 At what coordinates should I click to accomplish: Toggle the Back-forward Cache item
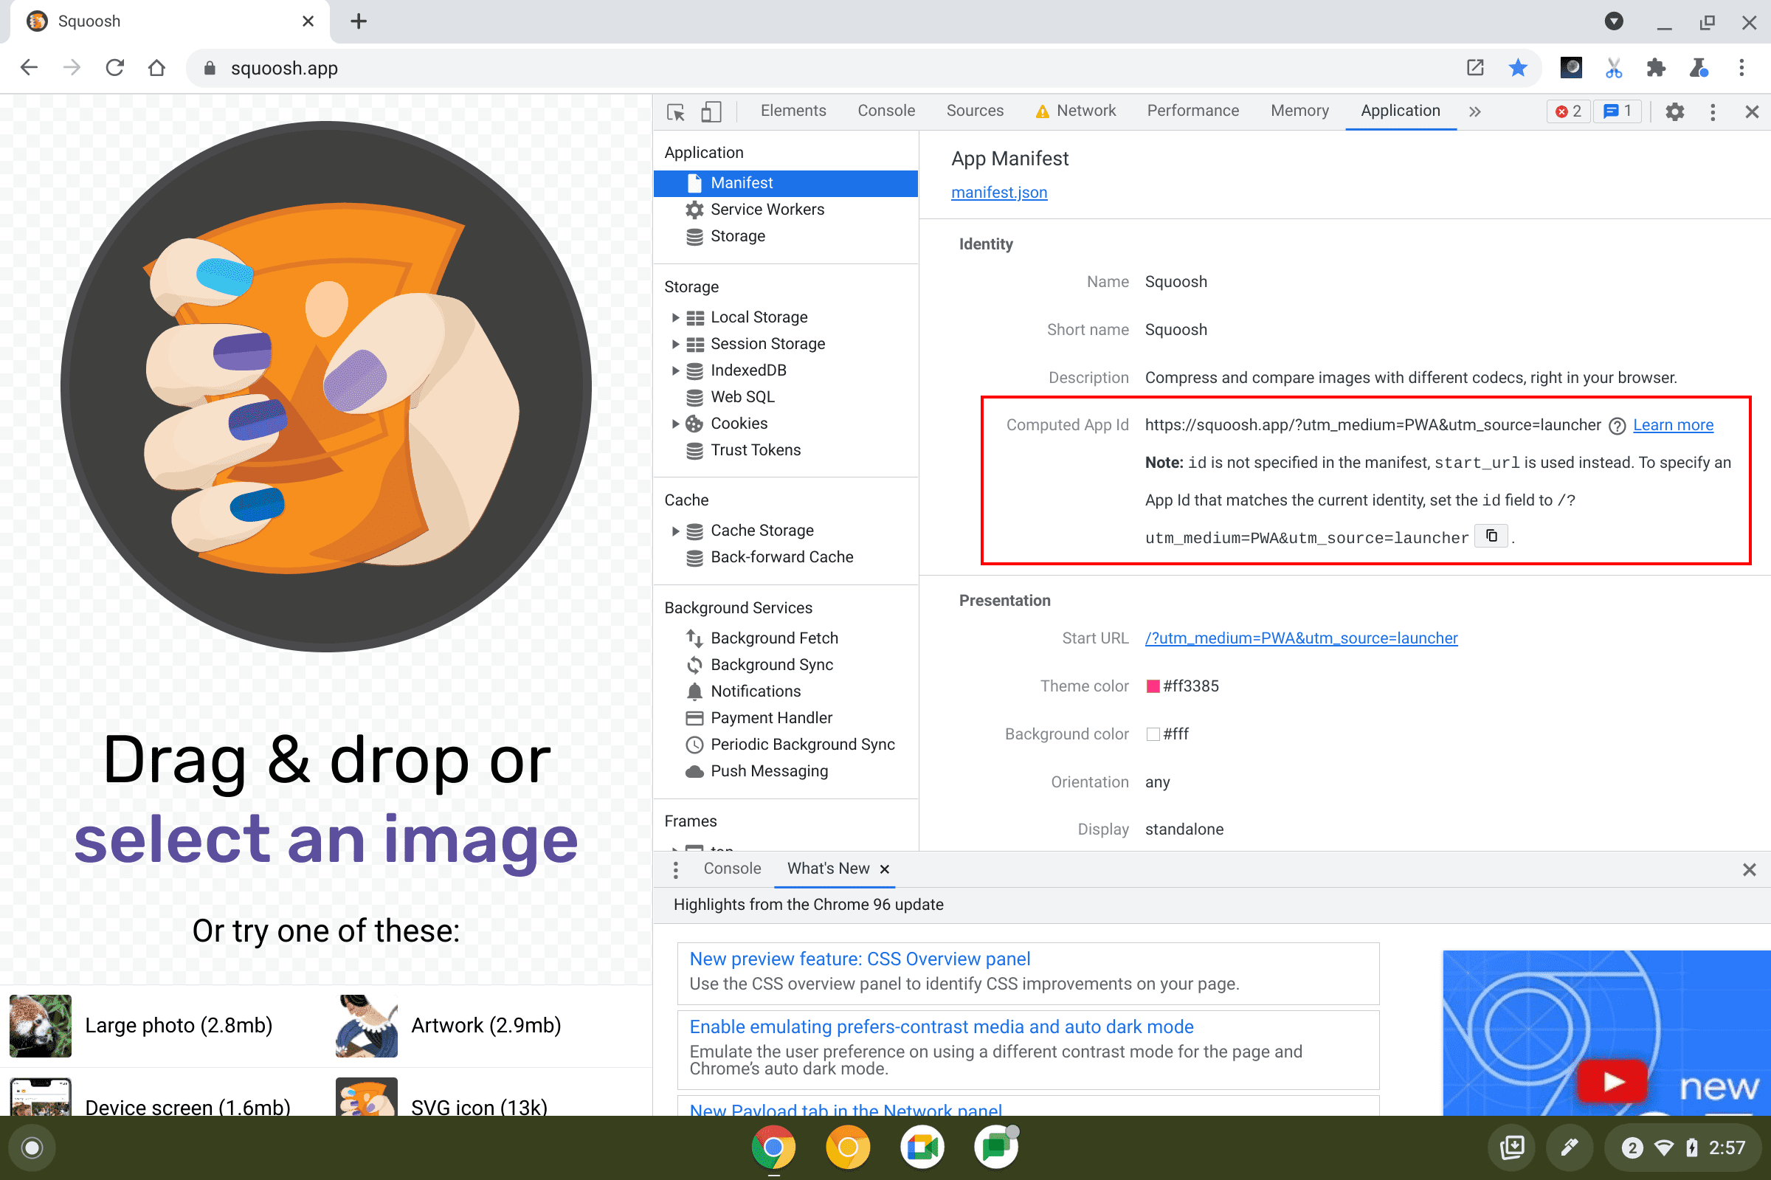[x=781, y=557]
